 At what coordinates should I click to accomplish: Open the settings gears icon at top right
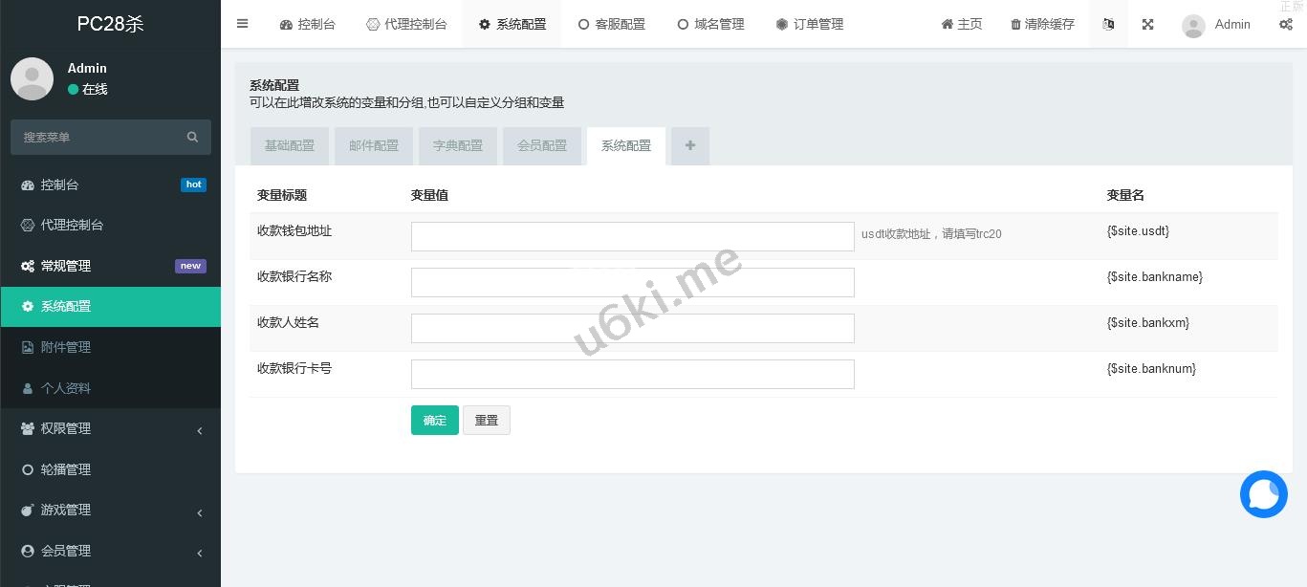click(1286, 24)
